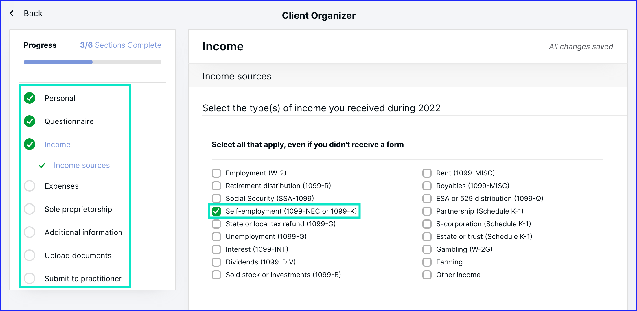This screenshot has height=311, width=637.
Task: Select the Other income checkbox
Action: pyautogui.click(x=427, y=275)
